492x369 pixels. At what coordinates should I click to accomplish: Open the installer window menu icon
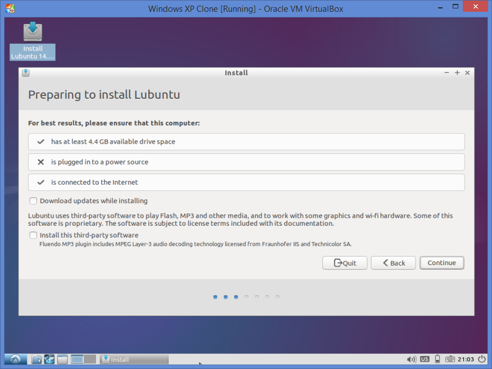tap(26, 73)
